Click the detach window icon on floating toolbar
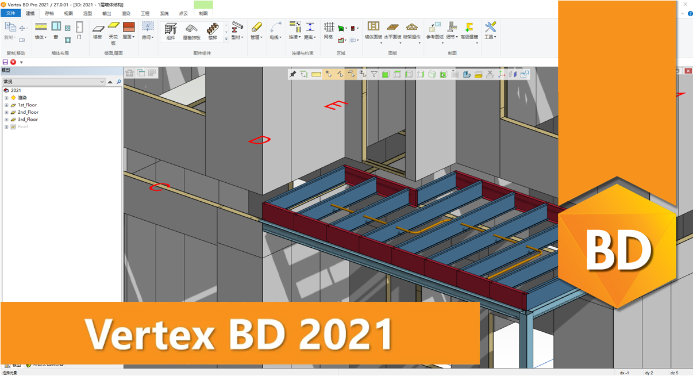The height and width of the screenshot is (376, 693). (524, 74)
